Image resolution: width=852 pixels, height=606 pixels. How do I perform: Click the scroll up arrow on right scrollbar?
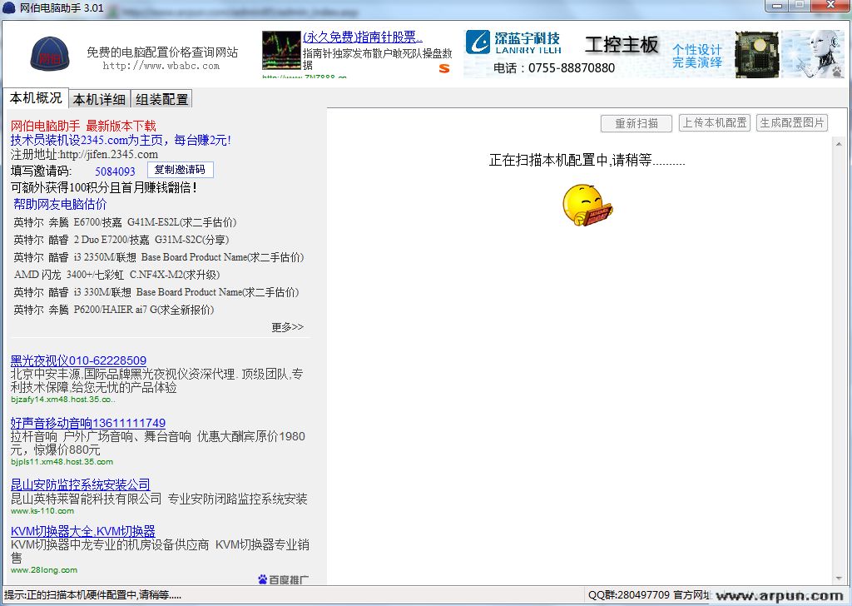coord(839,144)
